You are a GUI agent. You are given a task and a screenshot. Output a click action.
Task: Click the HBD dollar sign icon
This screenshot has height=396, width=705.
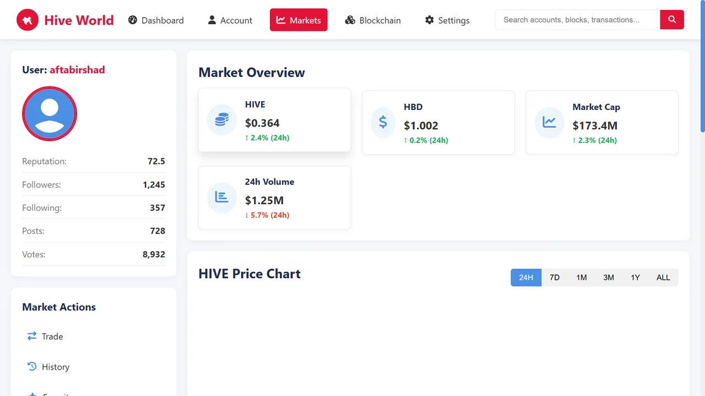point(383,123)
